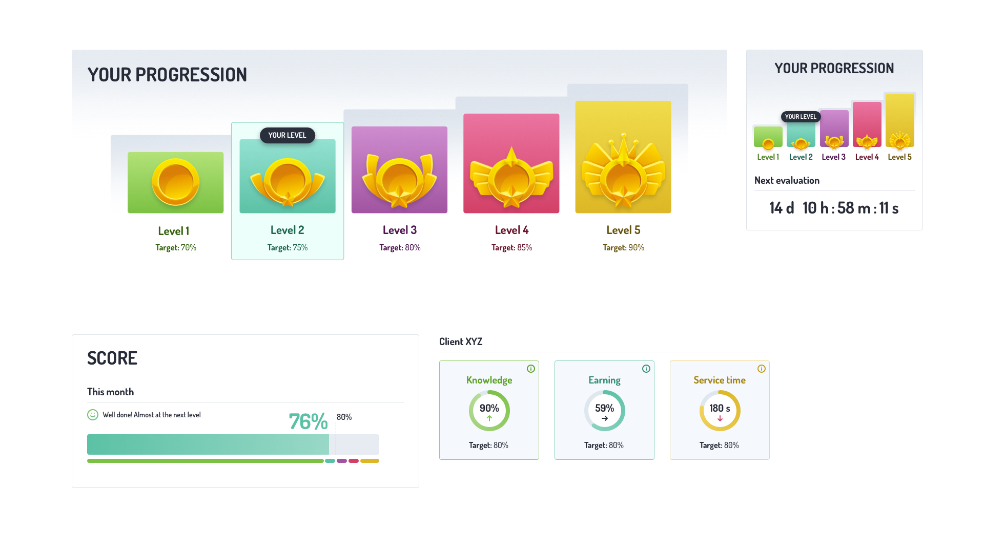984x553 pixels.
Task: Open the Knowledge card info icon
Action: 531,368
